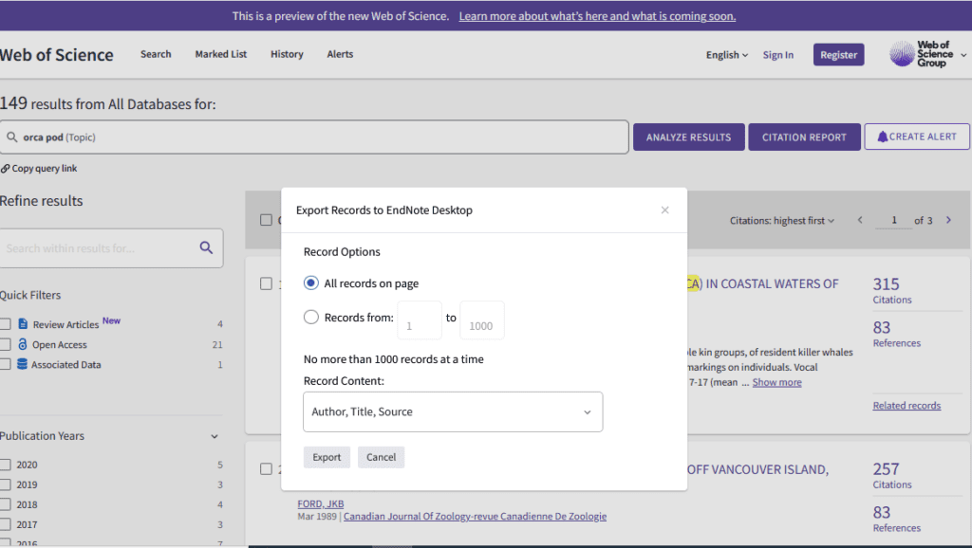972x548 pixels.
Task: Click the Copy query link icon
Action: 6,169
